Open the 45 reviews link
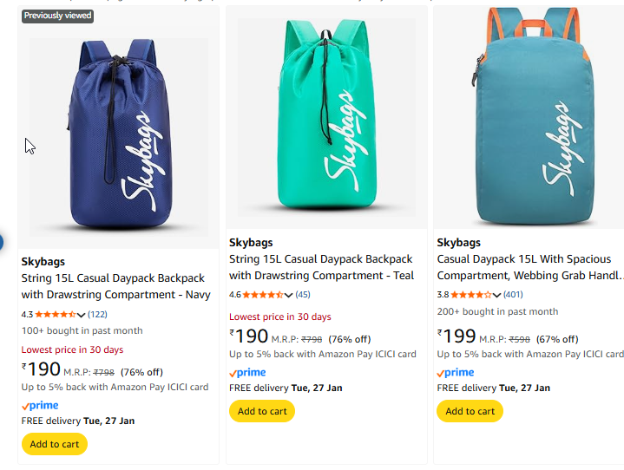This screenshot has width=624, height=470. tap(303, 295)
